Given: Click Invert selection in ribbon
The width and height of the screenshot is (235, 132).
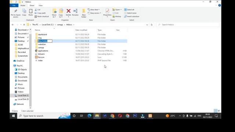Looking at the screenshot, I should (132, 16).
